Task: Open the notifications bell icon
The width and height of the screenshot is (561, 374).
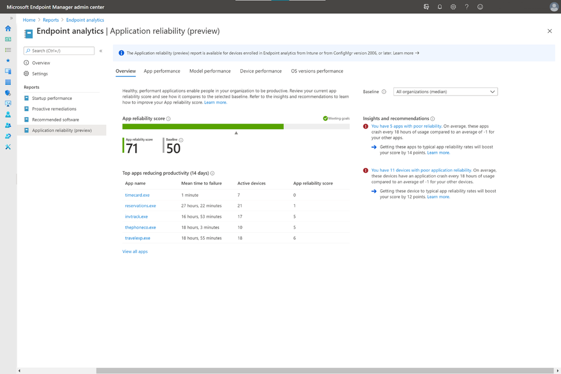Action: [440, 7]
